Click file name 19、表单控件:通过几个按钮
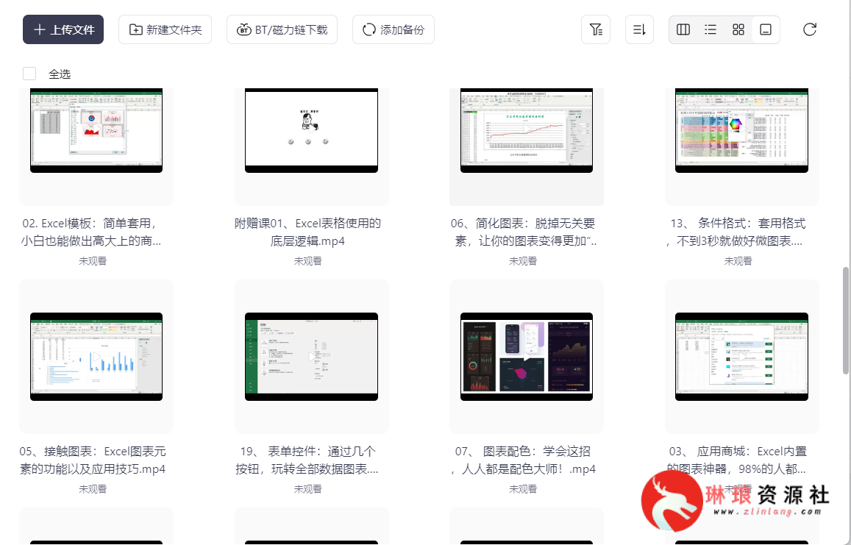Screen dimensions: 851x545 307,460
